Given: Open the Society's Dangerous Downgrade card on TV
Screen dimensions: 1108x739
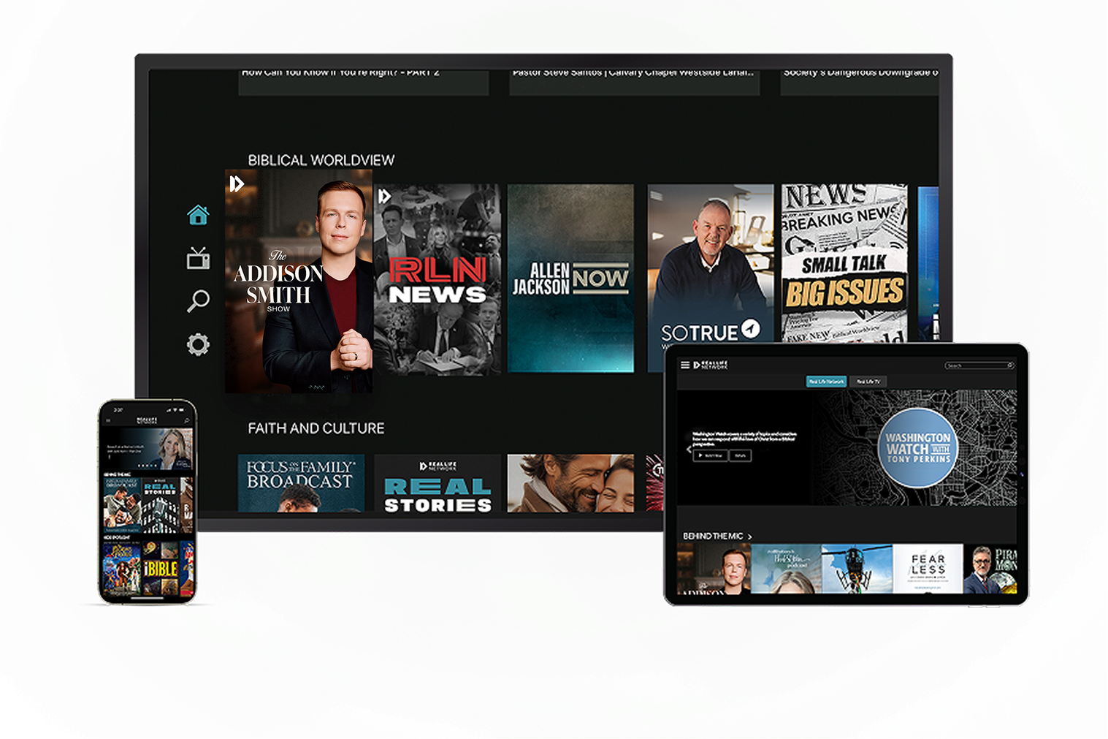Looking at the screenshot, I should tap(860, 82).
